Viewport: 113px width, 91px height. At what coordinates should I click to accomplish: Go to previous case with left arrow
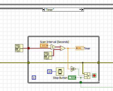[43, 10]
